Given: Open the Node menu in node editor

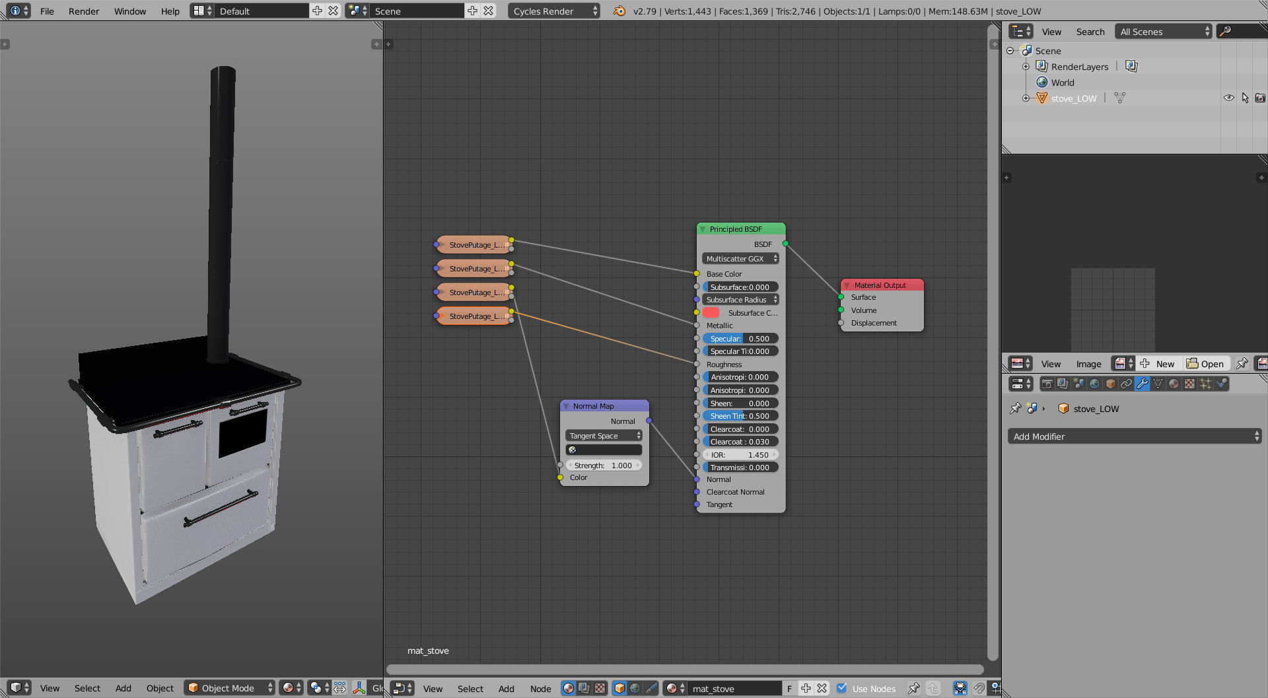Looking at the screenshot, I should (x=540, y=689).
